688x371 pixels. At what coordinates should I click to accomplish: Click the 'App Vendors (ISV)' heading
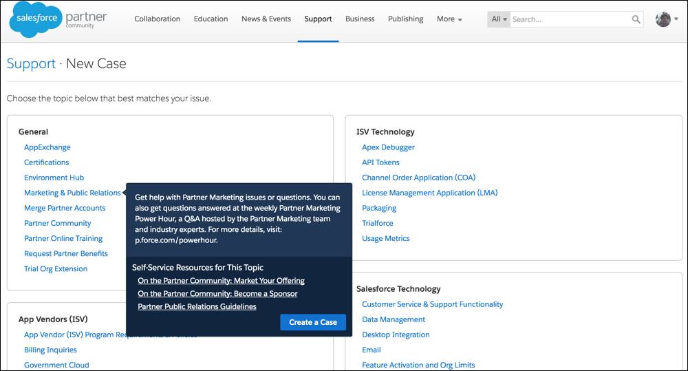(53, 319)
